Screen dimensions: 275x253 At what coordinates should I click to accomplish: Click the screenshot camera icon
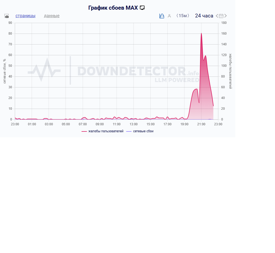[7, 16]
